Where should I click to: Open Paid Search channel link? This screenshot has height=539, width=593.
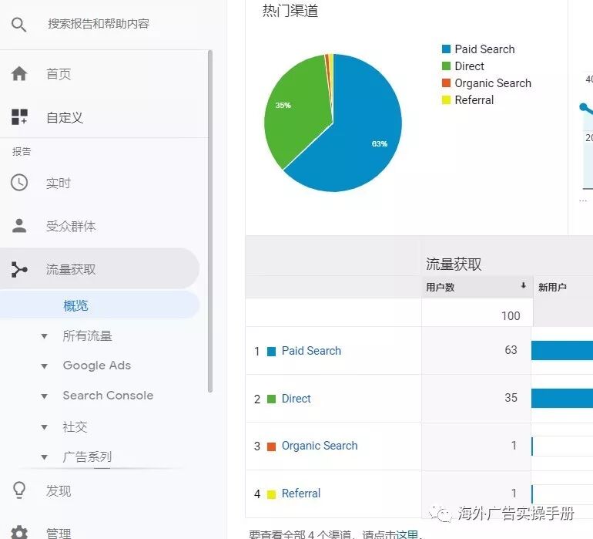[311, 351]
